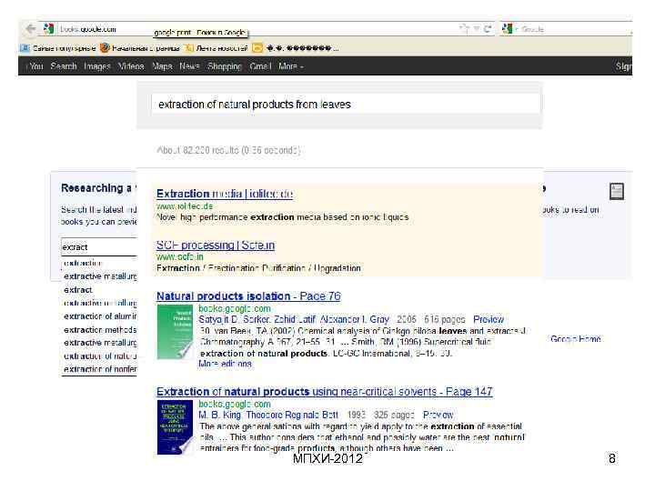
Task: Click the green Natural products isolation book cover
Action: click(x=175, y=332)
